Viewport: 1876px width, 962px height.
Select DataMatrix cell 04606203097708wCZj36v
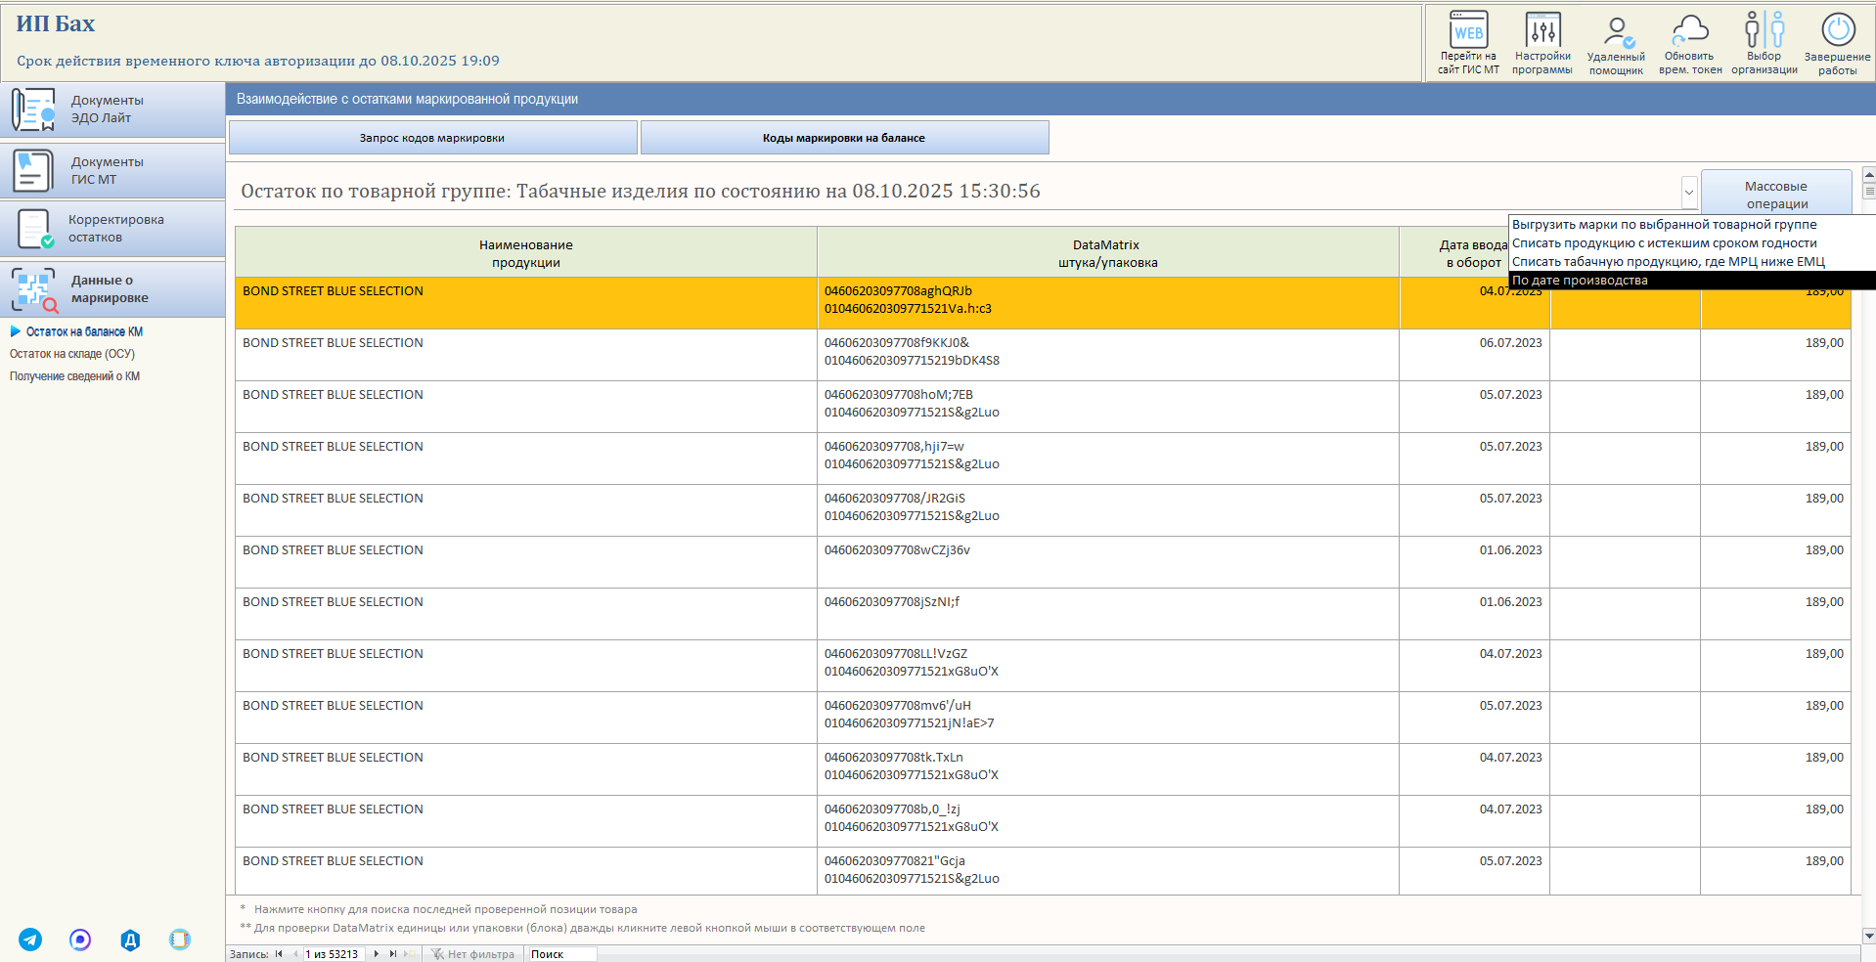point(1108,562)
